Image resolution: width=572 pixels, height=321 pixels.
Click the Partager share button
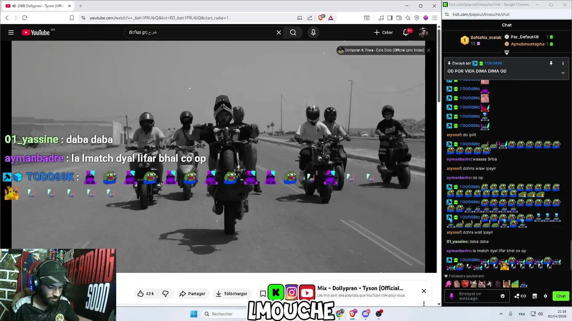pyautogui.click(x=192, y=293)
